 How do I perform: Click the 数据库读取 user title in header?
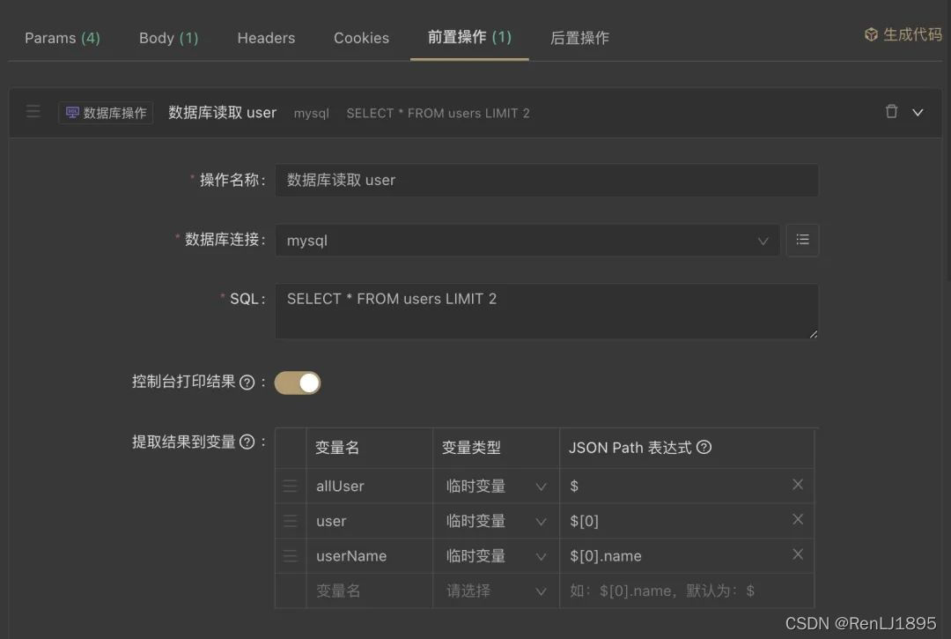pyautogui.click(x=222, y=113)
